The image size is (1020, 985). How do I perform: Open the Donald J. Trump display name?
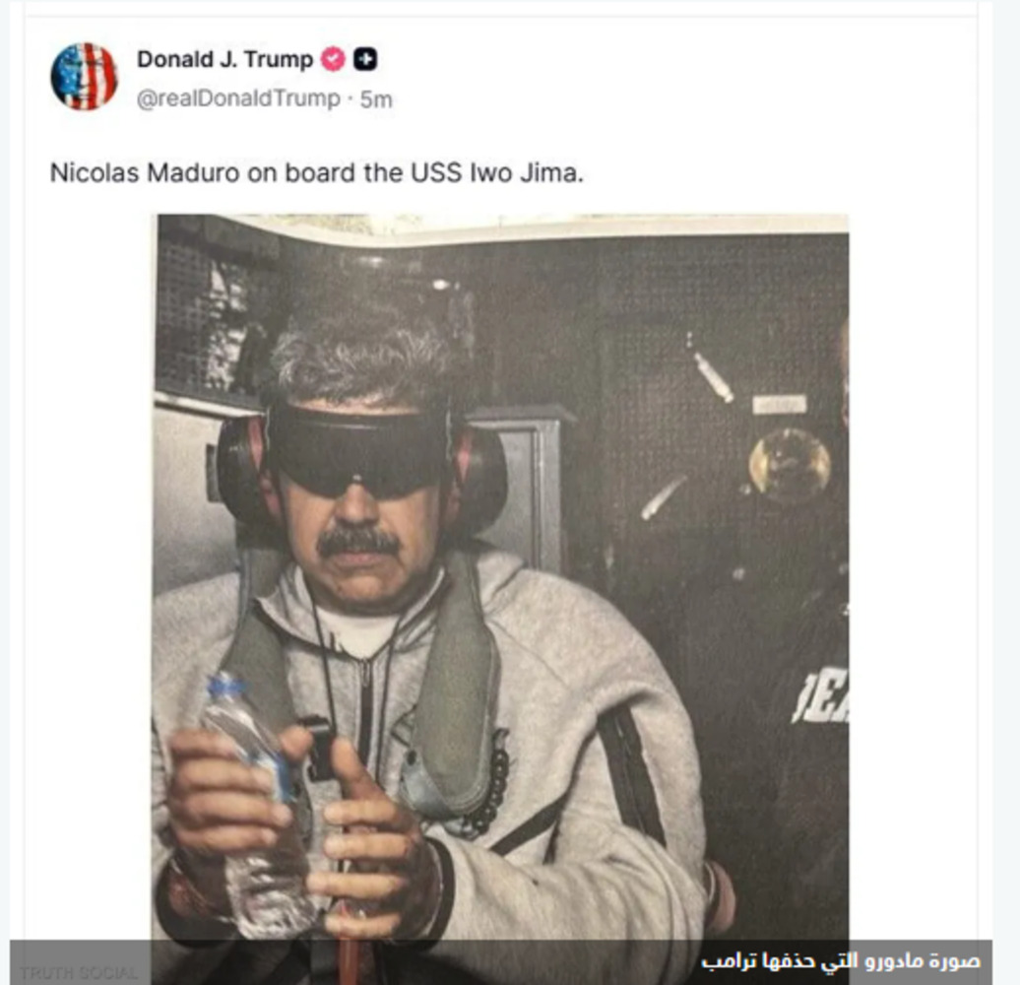click(225, 59)
